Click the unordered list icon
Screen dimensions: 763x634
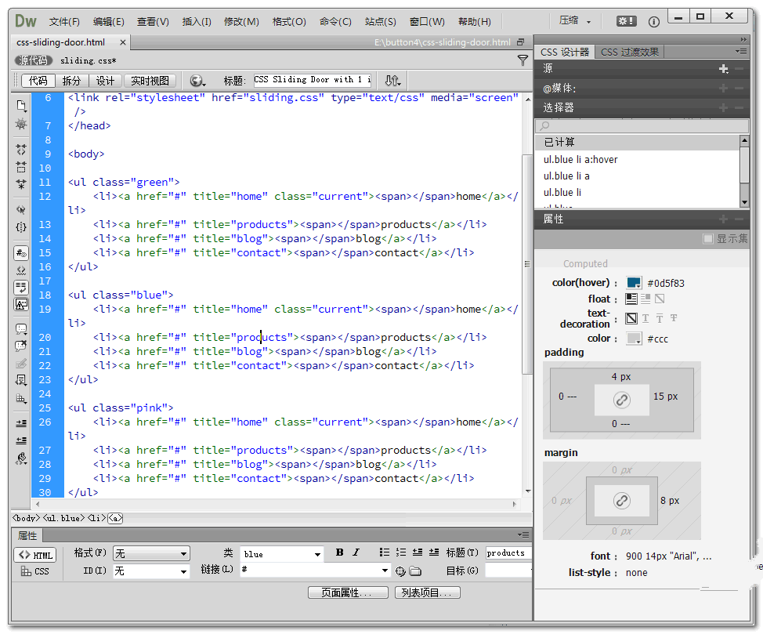385,552
